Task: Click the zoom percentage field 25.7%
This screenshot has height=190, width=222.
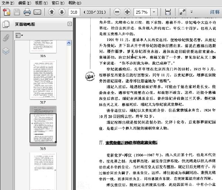Action: point(142,12)
